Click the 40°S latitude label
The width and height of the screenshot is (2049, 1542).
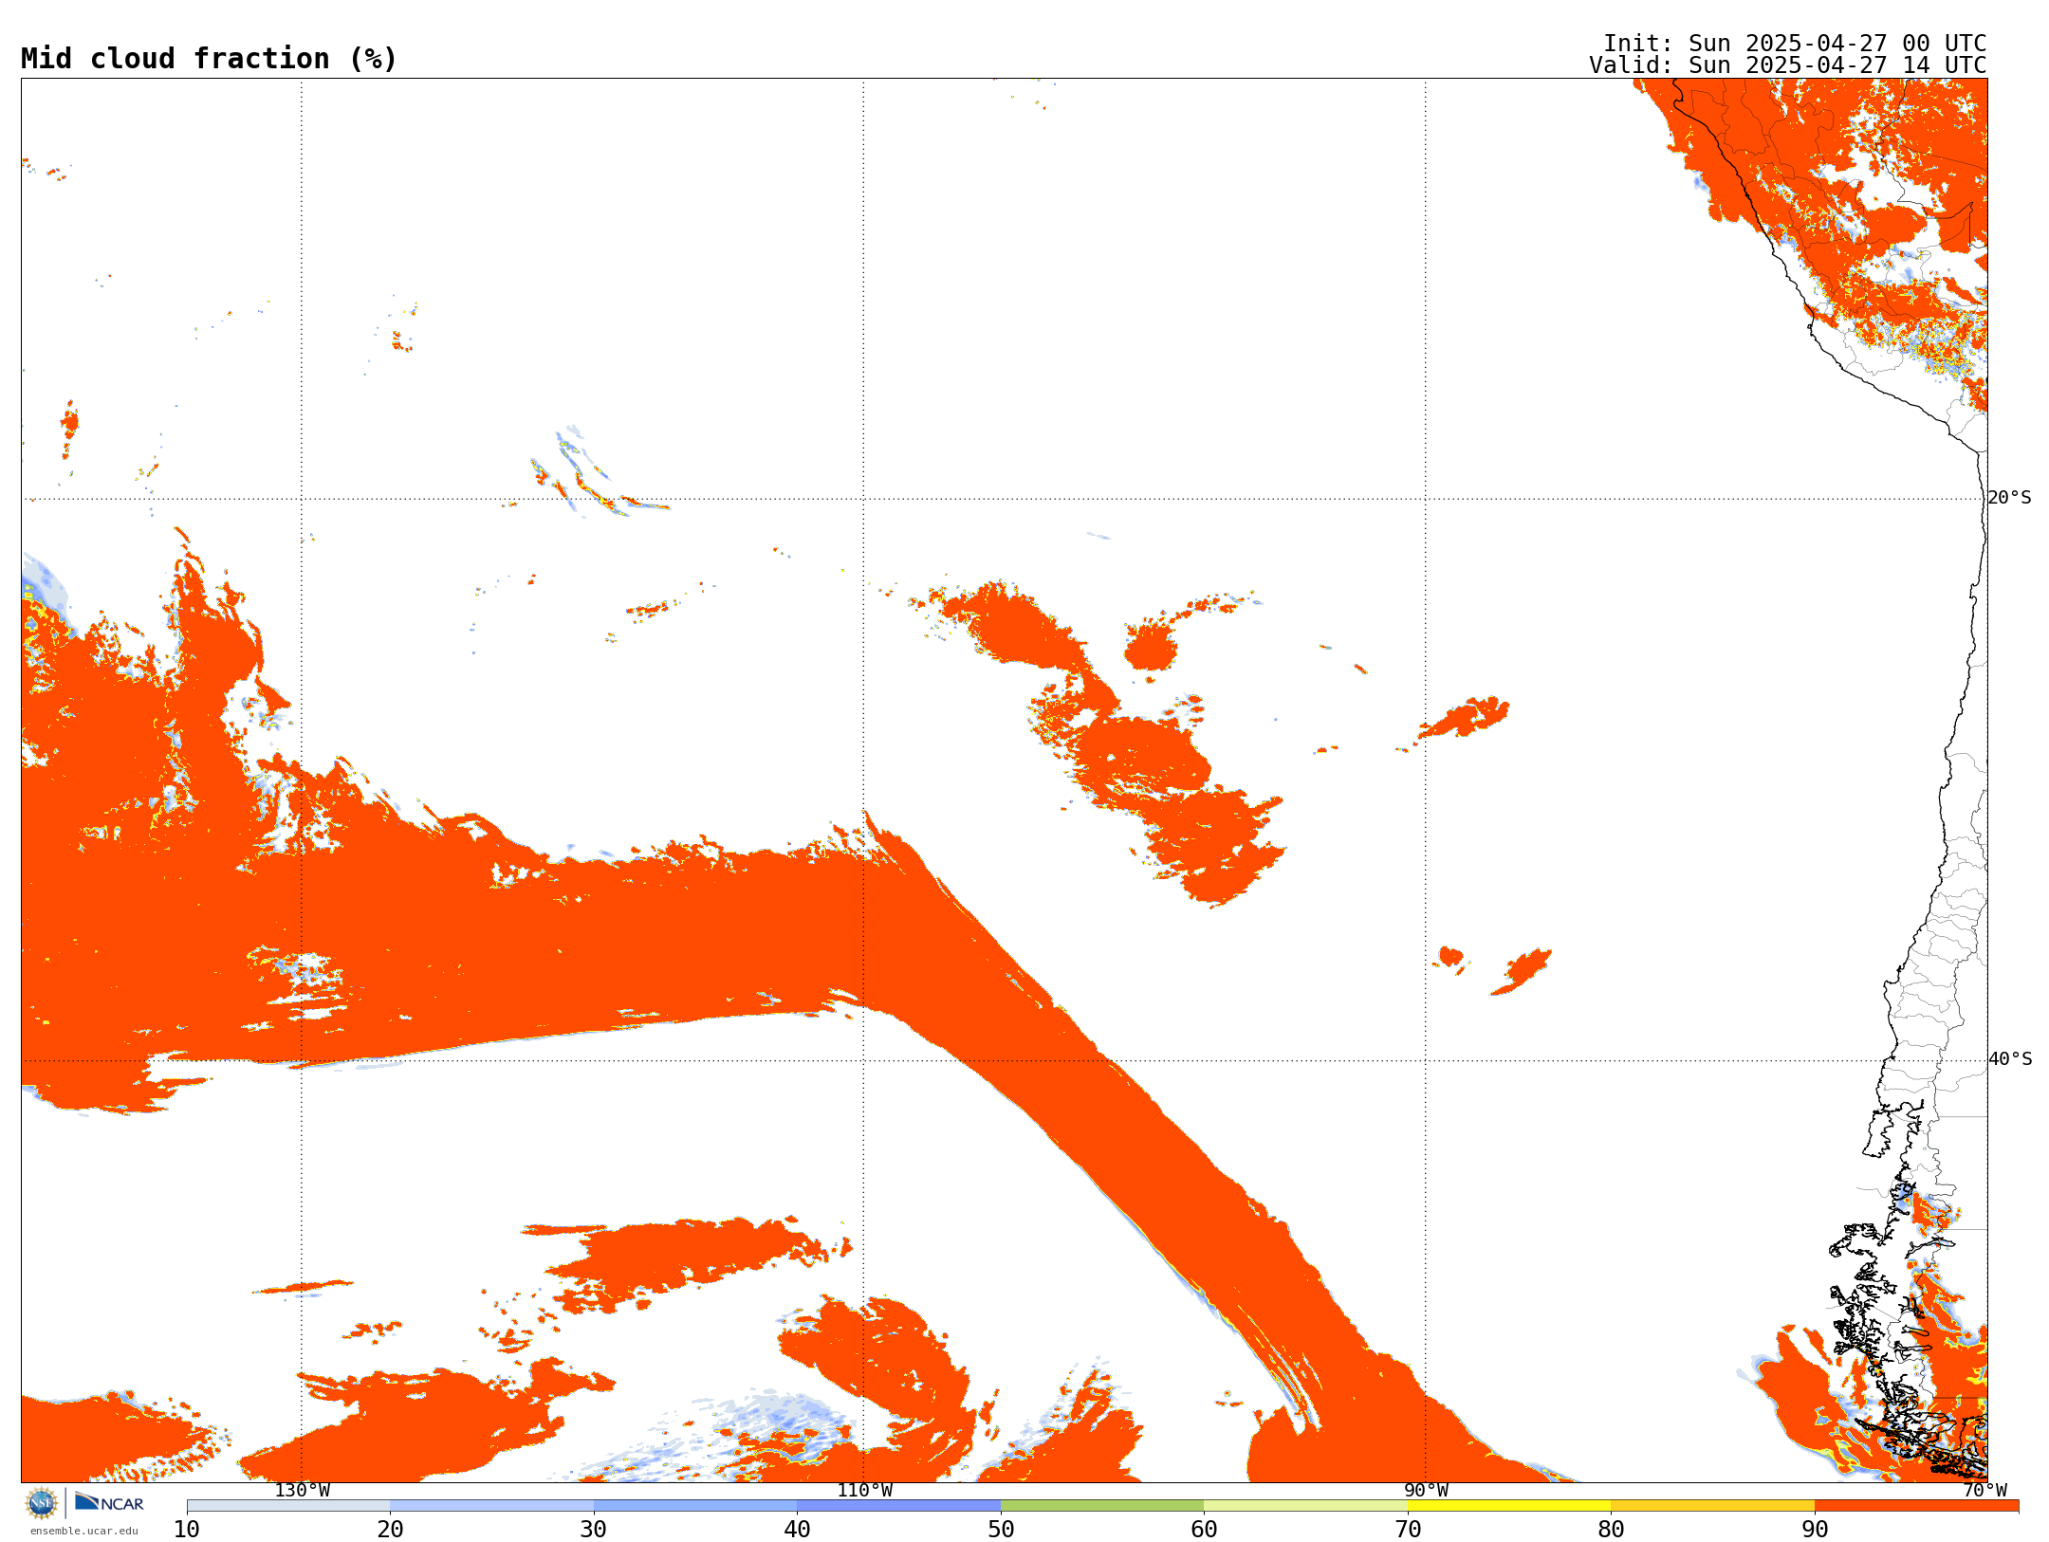click(2009, 1059)
